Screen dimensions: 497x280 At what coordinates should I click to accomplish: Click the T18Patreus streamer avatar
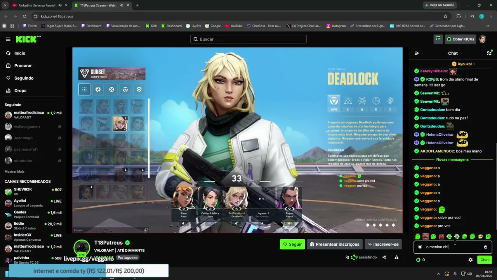click(82, 248)
